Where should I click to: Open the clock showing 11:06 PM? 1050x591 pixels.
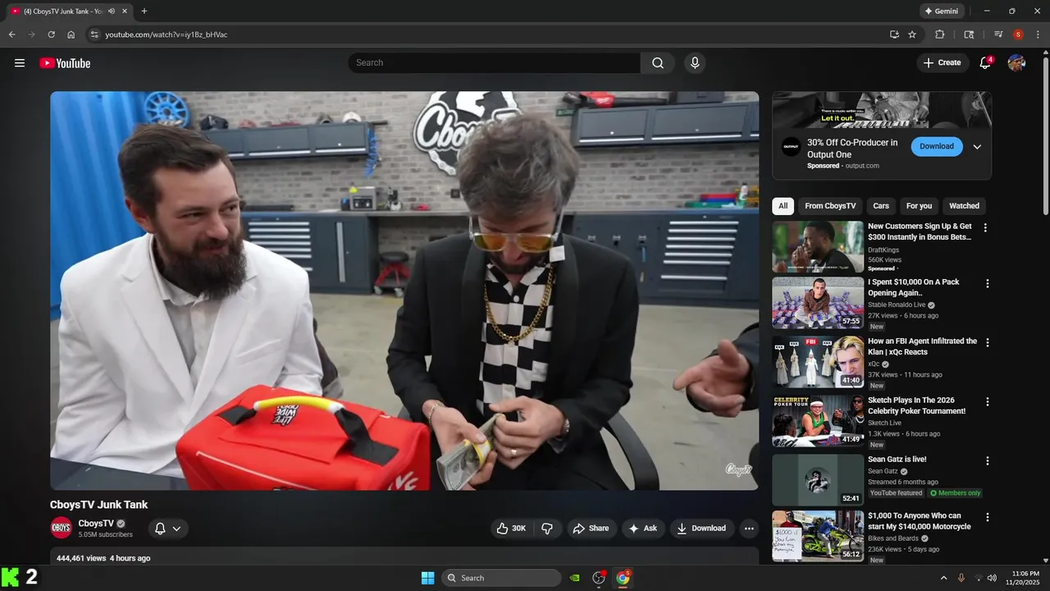click(1022, 578)
